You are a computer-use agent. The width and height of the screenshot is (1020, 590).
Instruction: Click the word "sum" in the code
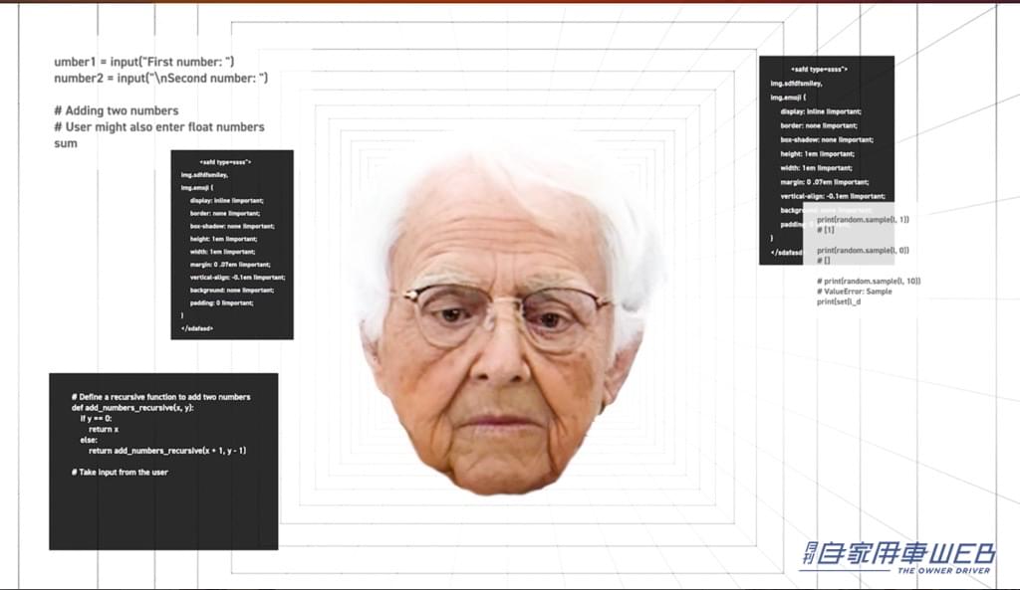click(66, 143)
